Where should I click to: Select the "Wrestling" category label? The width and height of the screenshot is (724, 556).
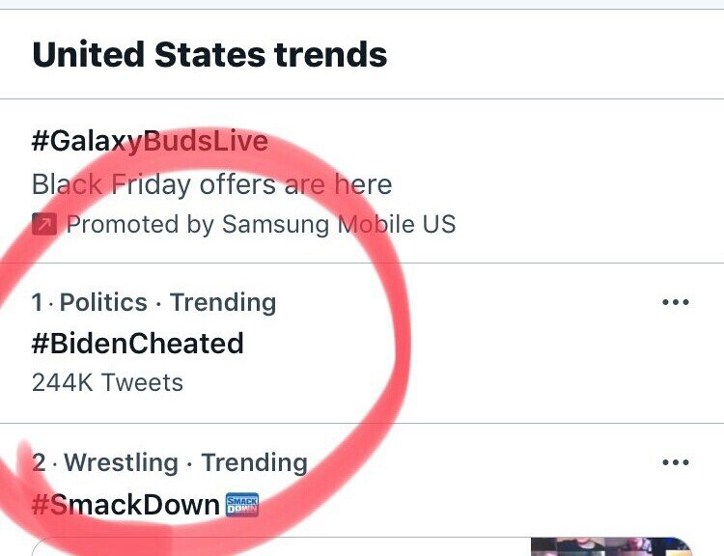click(121, 463)
